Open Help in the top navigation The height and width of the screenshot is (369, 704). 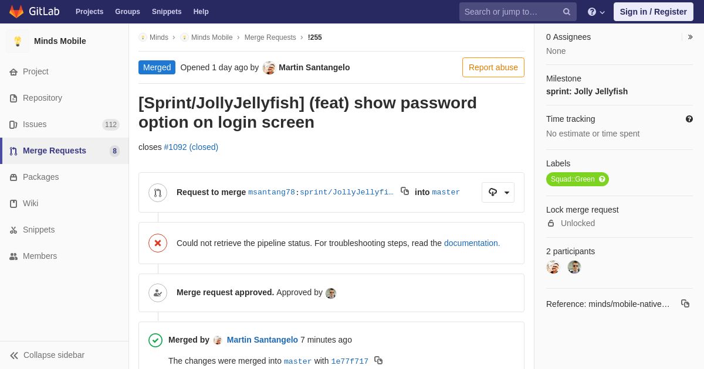point(201,12)
